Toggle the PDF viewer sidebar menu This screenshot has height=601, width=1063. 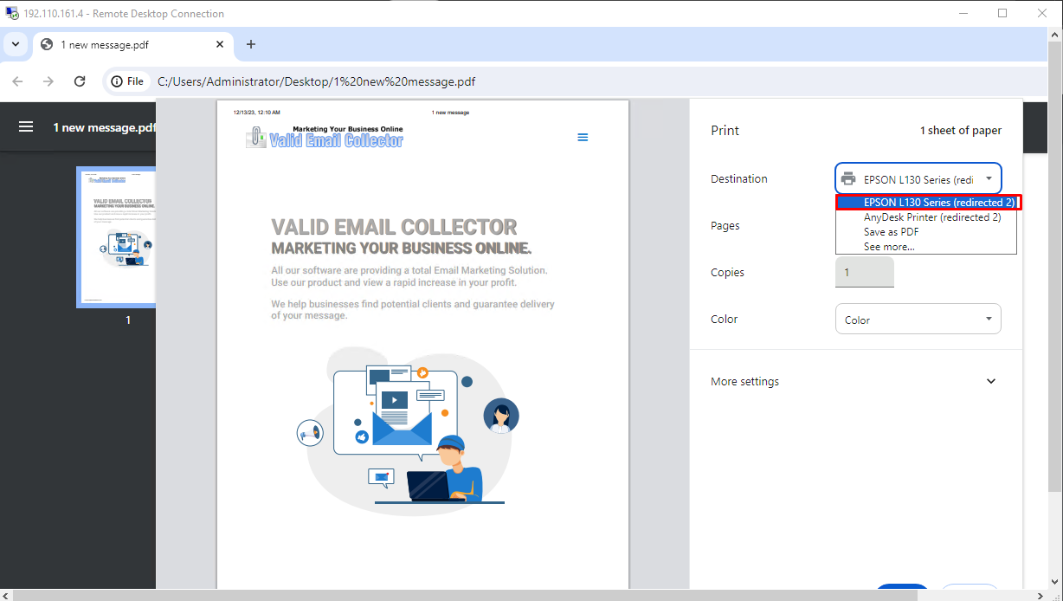tap(26, 127)
